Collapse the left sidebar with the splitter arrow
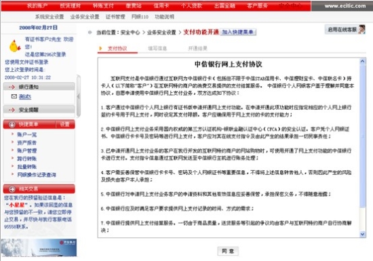 78,96
